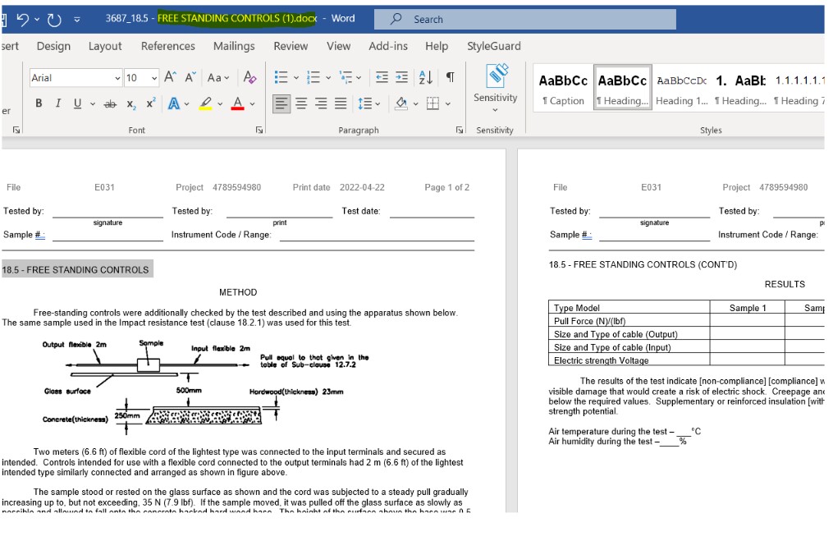Click the Redo icon in title bar

tap(55, 19)
